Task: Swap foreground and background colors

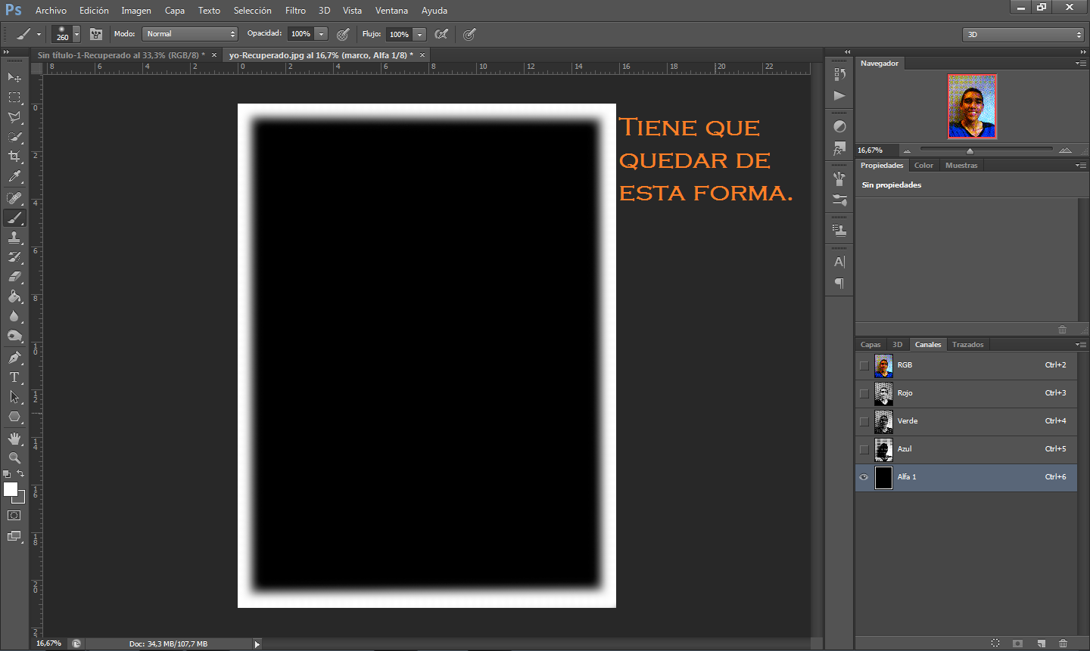Action: coord(20,474)
